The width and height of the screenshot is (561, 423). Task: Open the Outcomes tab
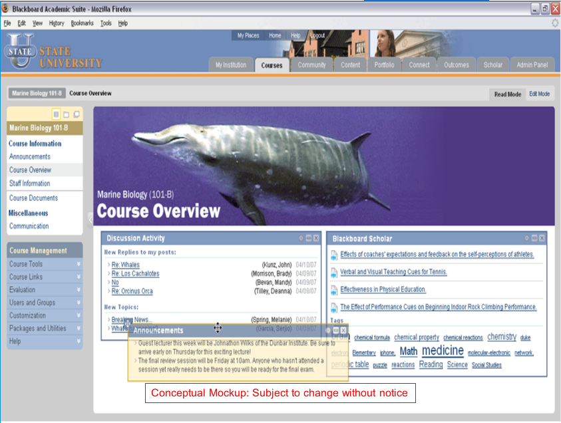(x=456, y=65)
